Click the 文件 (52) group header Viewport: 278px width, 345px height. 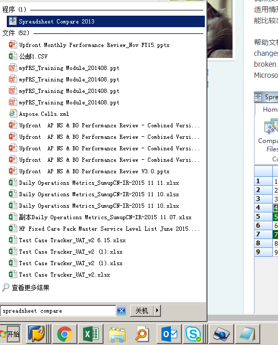pos(16,33)
